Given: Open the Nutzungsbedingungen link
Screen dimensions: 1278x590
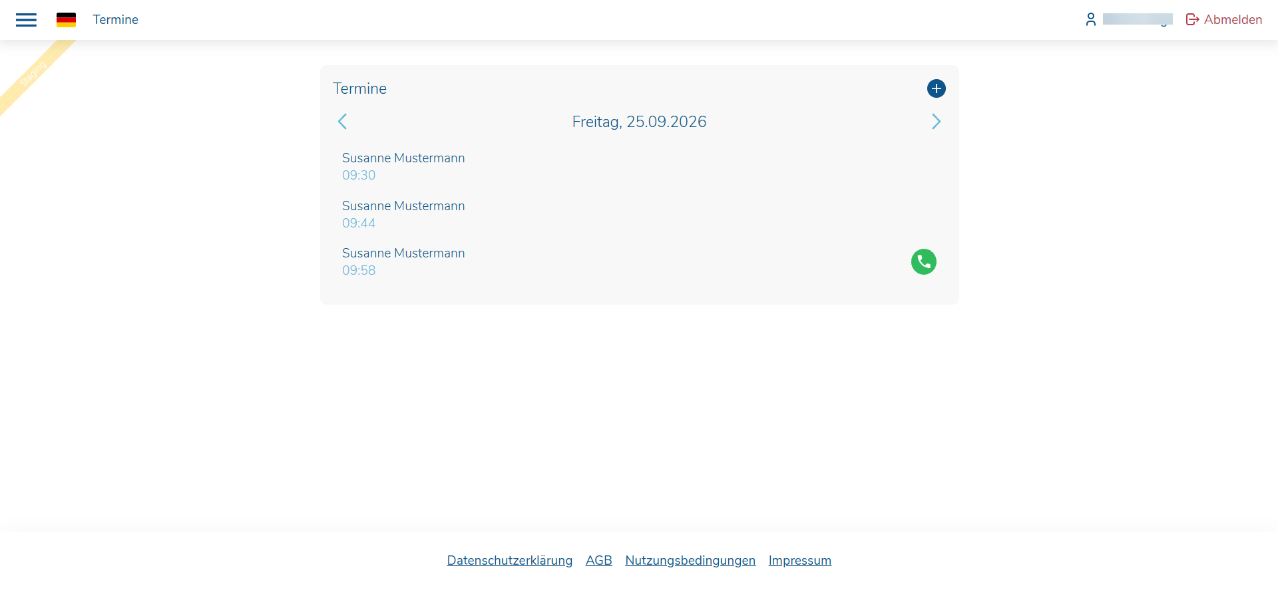Looking at the screenshot, I should click(690, 561).
